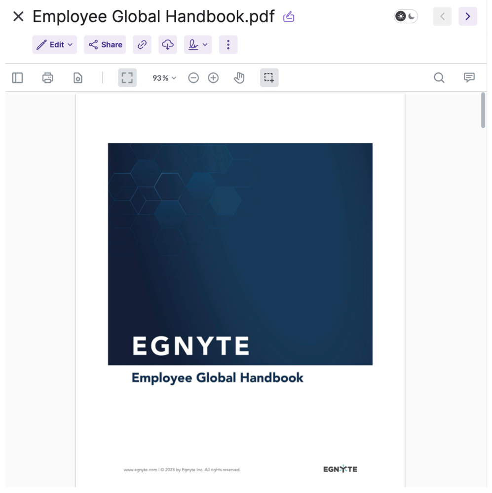Close the Employee Global Handbook preview
This screenshot has width=492, height=493.
tap(18, 16)
